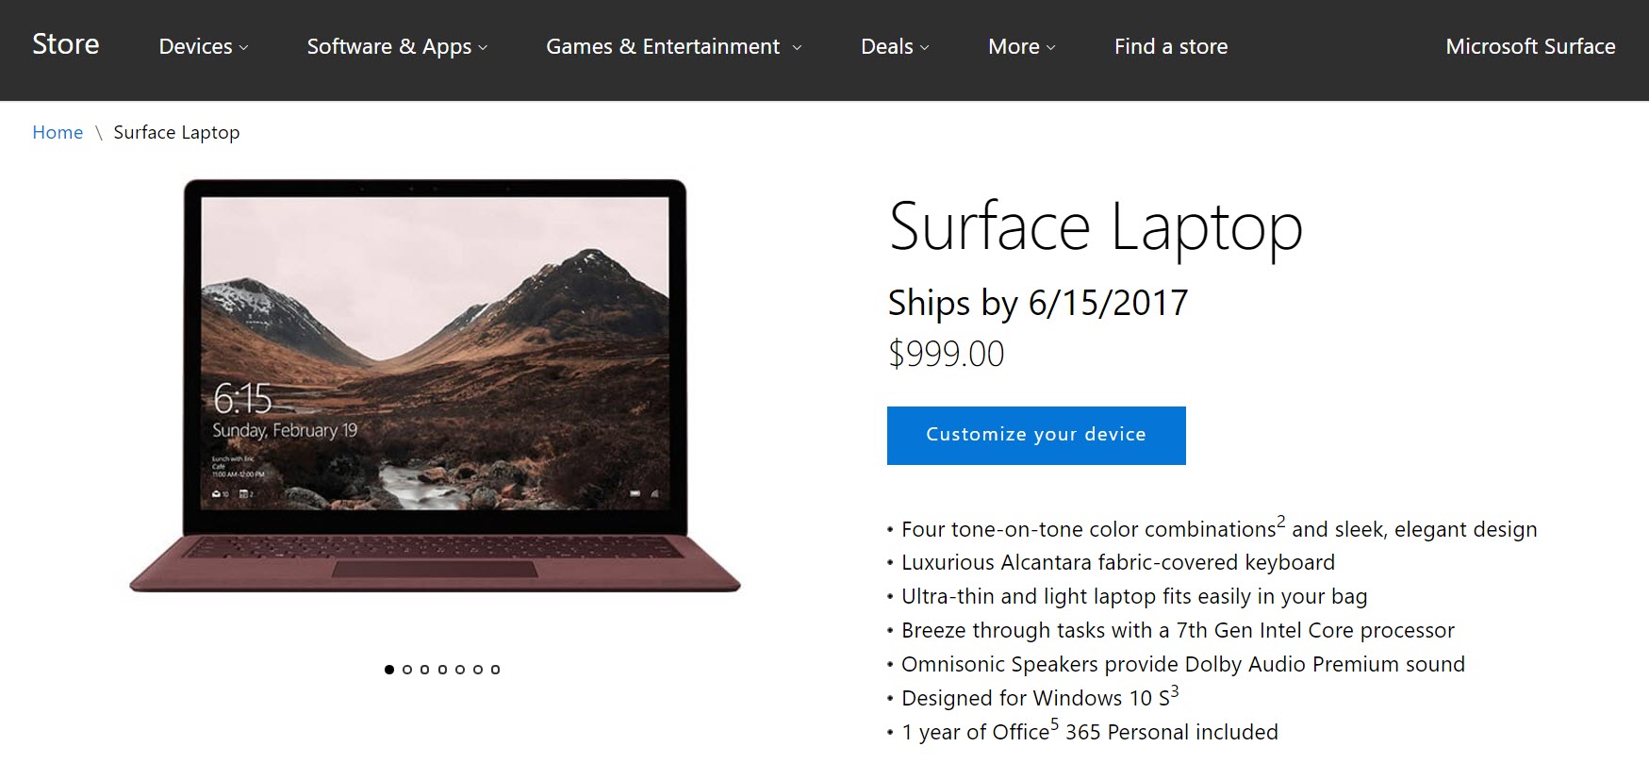Click the Surface Laptop product image
This screenshot has width=1649, height=780.
click(x=435, y=385)
